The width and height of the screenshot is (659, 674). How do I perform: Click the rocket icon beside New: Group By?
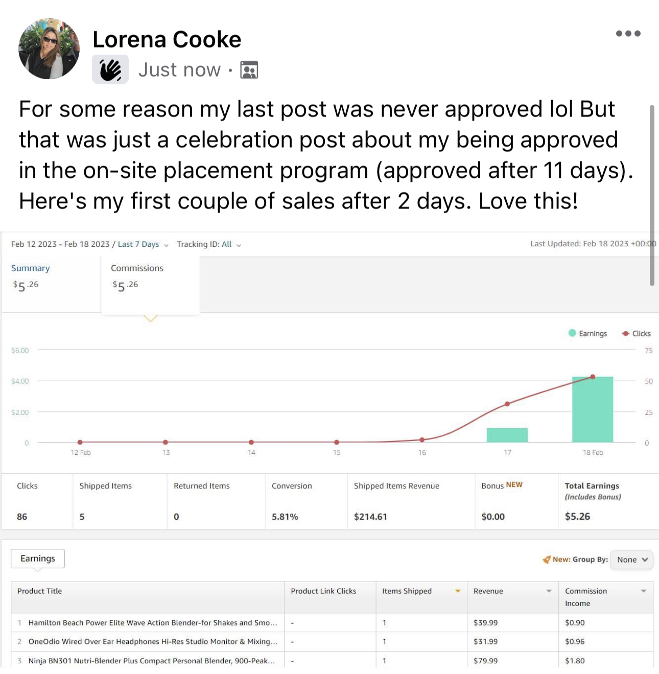coord(547,560)
